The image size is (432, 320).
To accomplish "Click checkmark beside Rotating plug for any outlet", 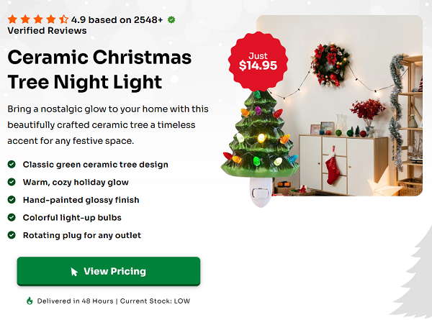I will coord(12,235).
